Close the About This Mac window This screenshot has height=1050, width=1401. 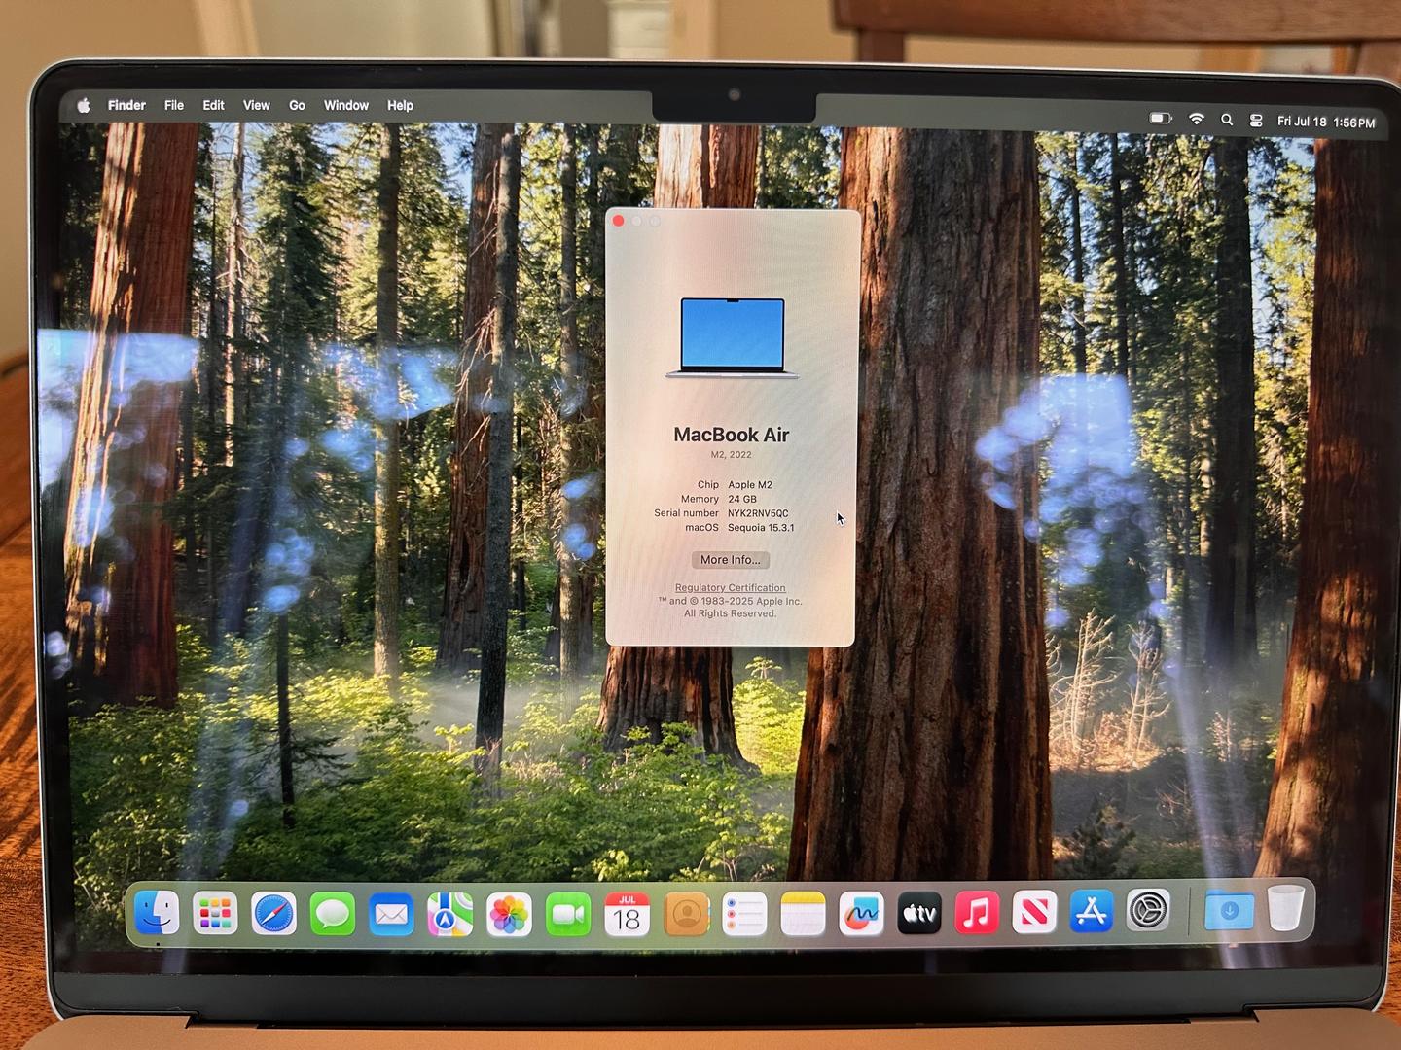(618, 221)
